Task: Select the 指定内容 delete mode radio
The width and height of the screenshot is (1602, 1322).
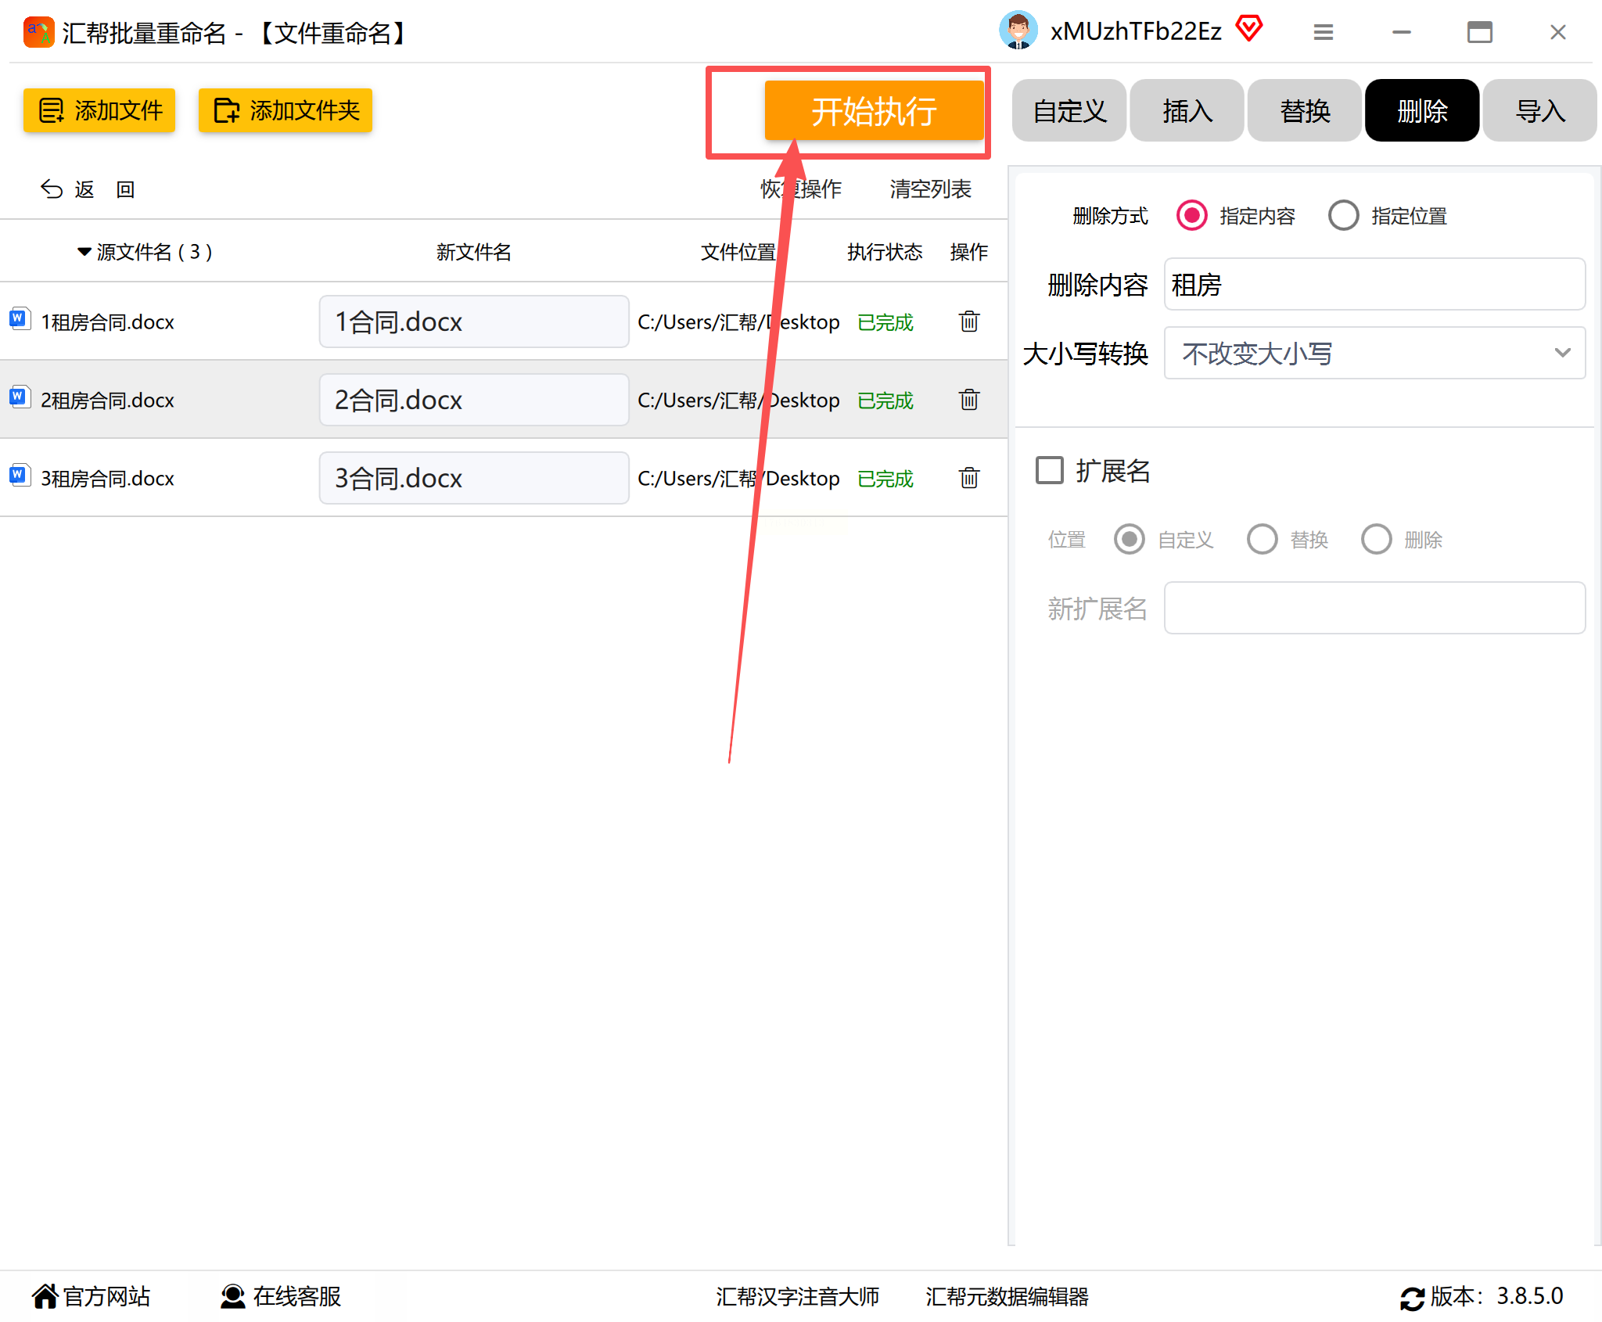Action: pyautogui.click(x=1191, y=215)
